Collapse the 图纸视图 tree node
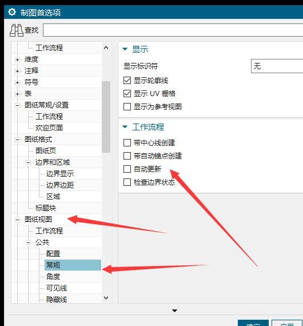 click(x=18, y=220)
